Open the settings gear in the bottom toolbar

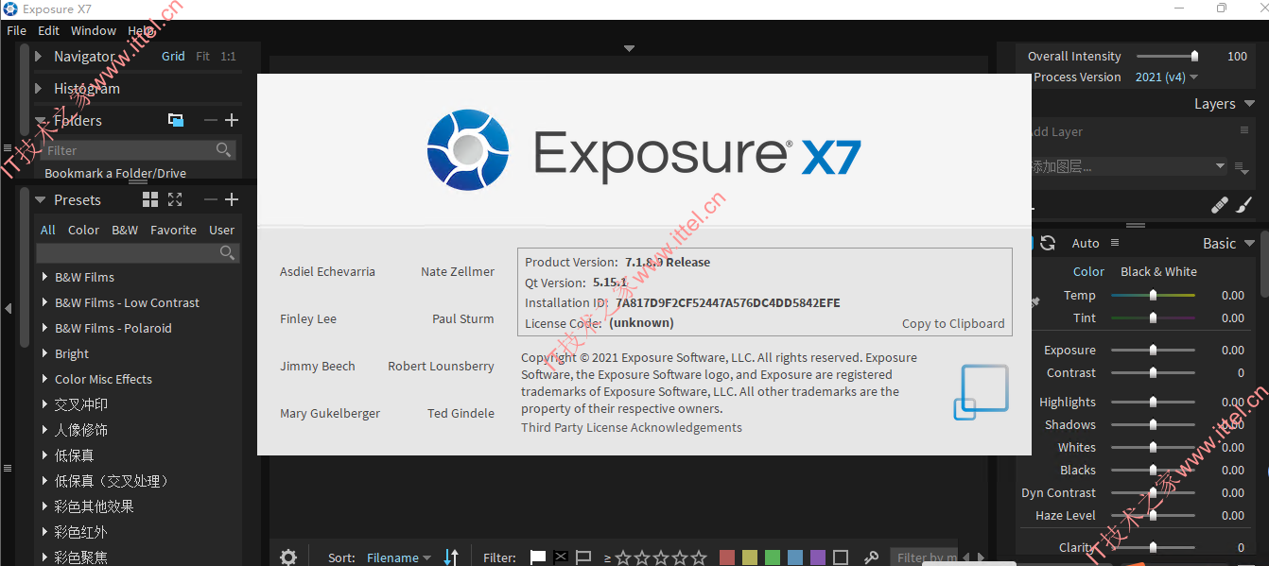click(288, 557)
